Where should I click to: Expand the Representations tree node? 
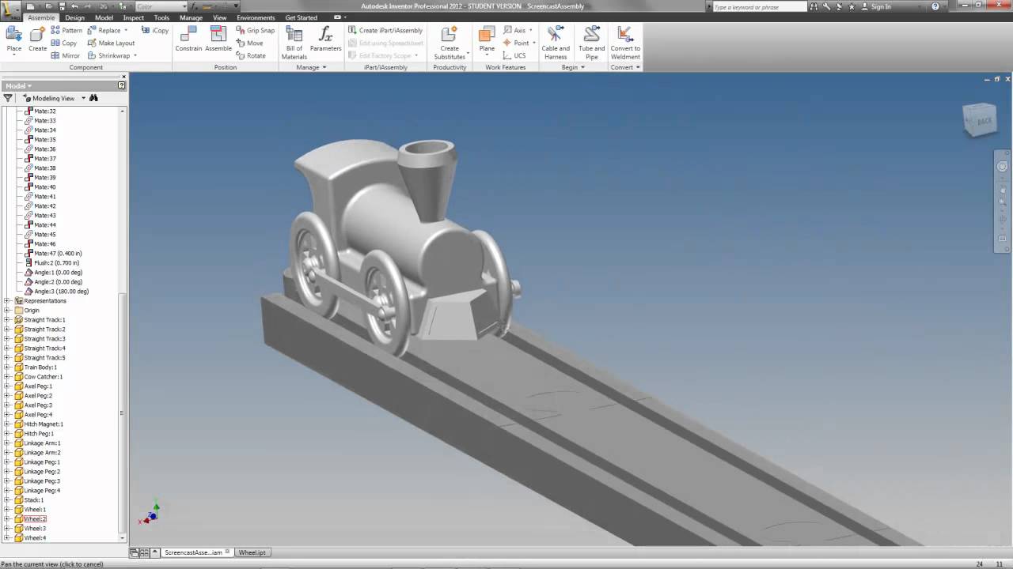pos(8,300)
